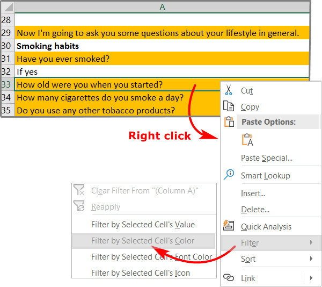Click the Smart Lookup magnifier icon
This screenshot has height=287, width=322.
coord(229,175)
